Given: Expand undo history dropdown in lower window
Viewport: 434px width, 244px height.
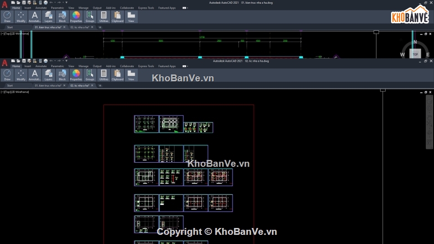Looking at the screenshot, I should click(55, 61).
